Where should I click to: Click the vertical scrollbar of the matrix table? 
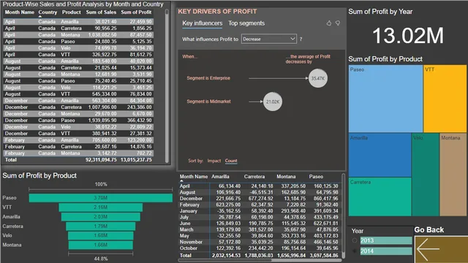(x=343, y=216)
